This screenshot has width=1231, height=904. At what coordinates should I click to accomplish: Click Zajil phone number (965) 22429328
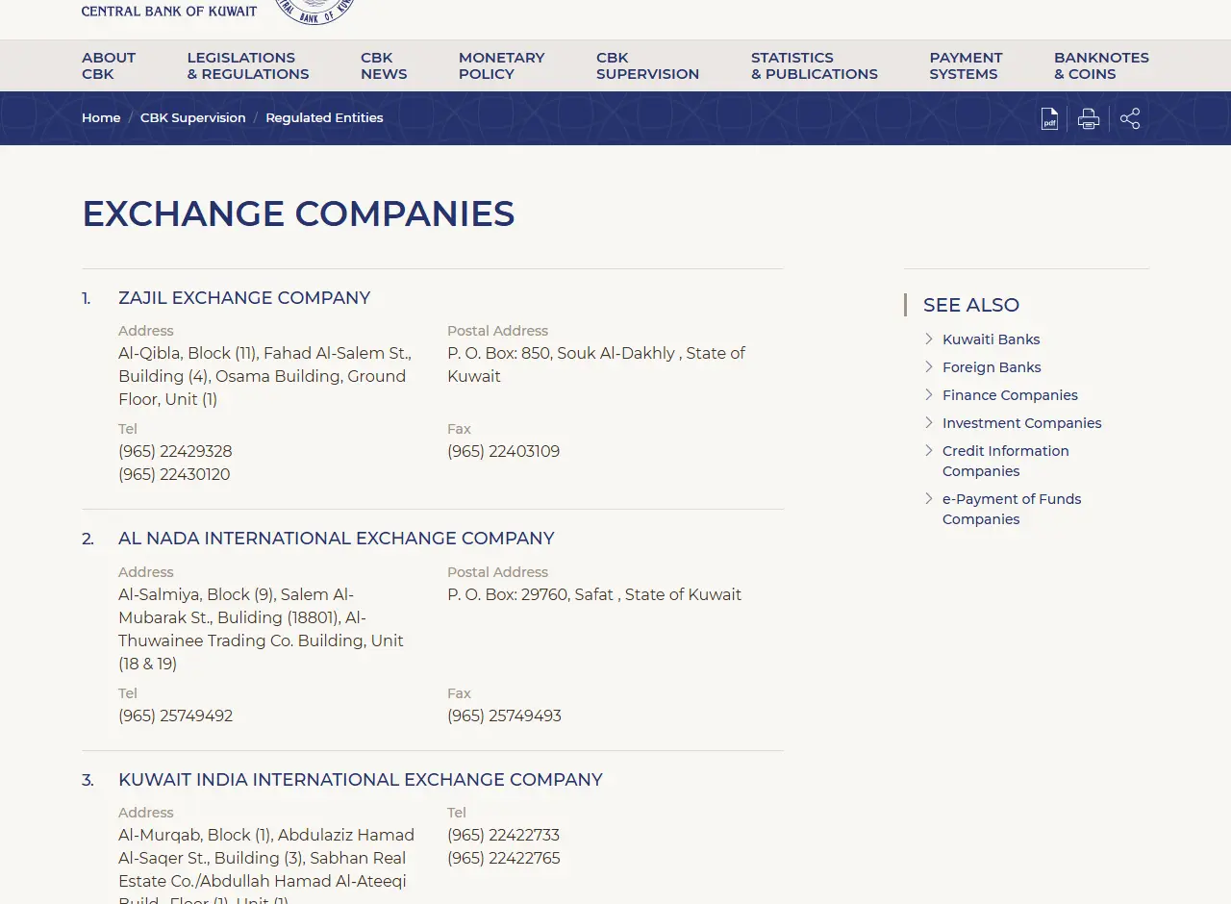click(175, 451)
